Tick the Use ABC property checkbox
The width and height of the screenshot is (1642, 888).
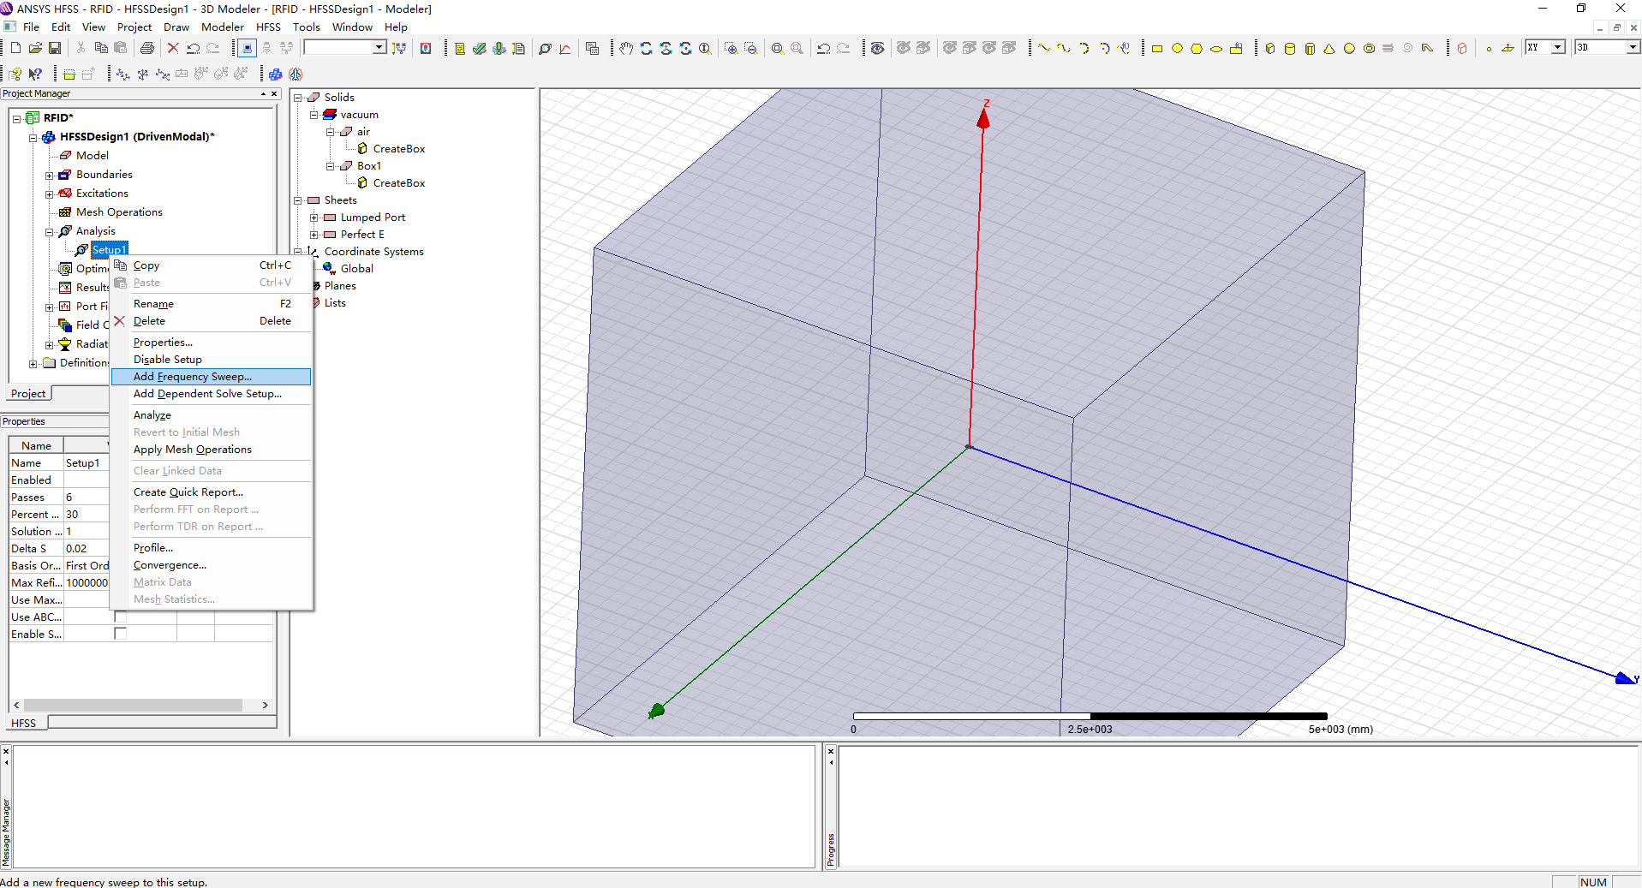[120, 617]
